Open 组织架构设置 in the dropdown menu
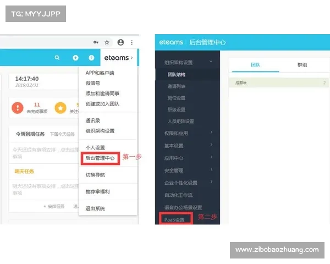Screen dimensions: 330x264 [x=100, y=131]
